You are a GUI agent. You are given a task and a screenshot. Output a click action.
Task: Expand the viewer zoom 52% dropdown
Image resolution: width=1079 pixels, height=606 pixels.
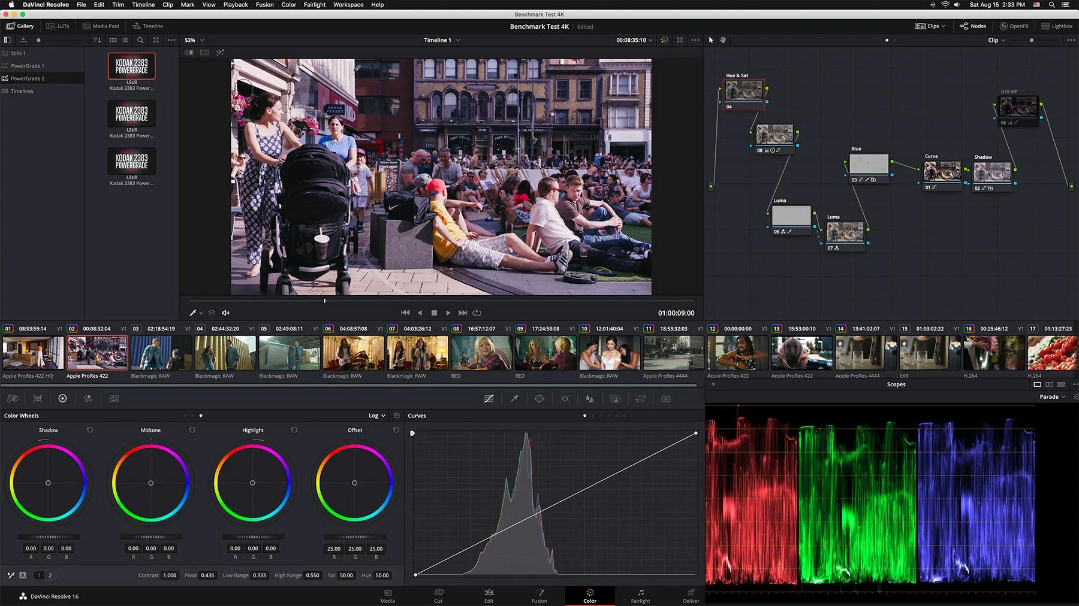(194, 40)
